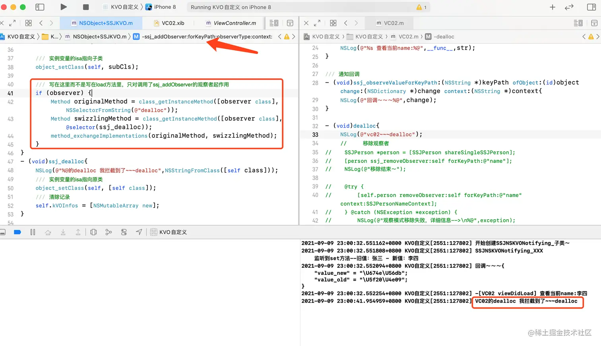Screen dimensions: 601x346
Task: Click line number 33 in right gutter
Action: tap(315, 135)
